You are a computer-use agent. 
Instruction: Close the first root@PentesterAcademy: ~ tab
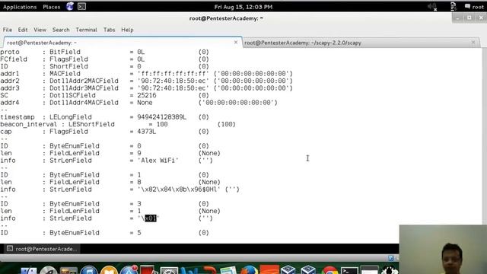coord(236,43)
